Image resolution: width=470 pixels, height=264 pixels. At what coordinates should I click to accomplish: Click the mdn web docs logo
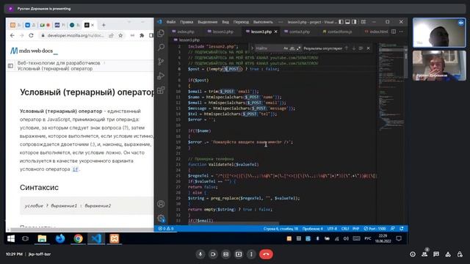(x=34, y=51)
